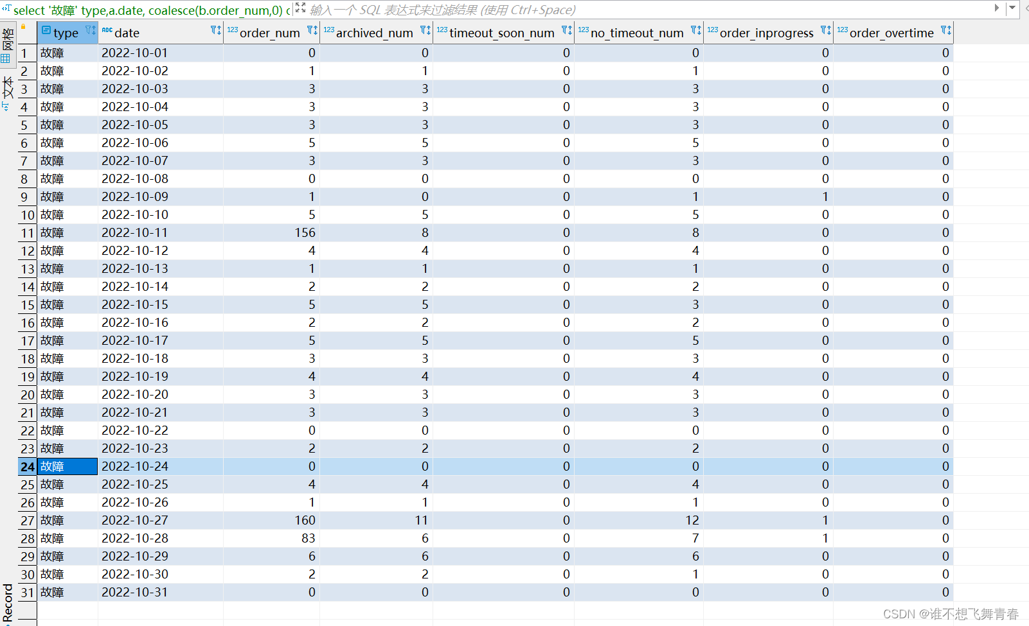Select row 31 via its row number
Image resolution: width=1029 pixels, height=626 pixels.
(26, 592)
